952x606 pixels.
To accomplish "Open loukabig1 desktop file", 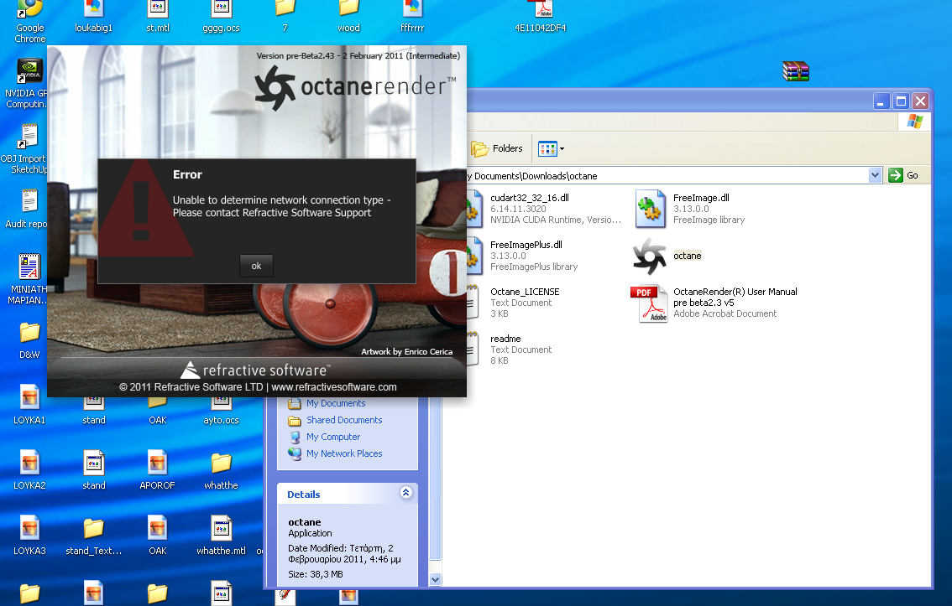I will [x=93, y=17].
